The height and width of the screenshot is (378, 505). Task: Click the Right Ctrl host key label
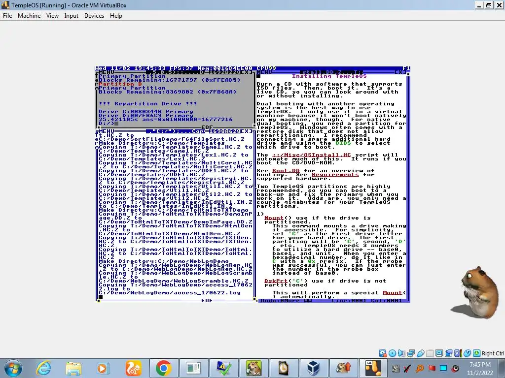493,353
